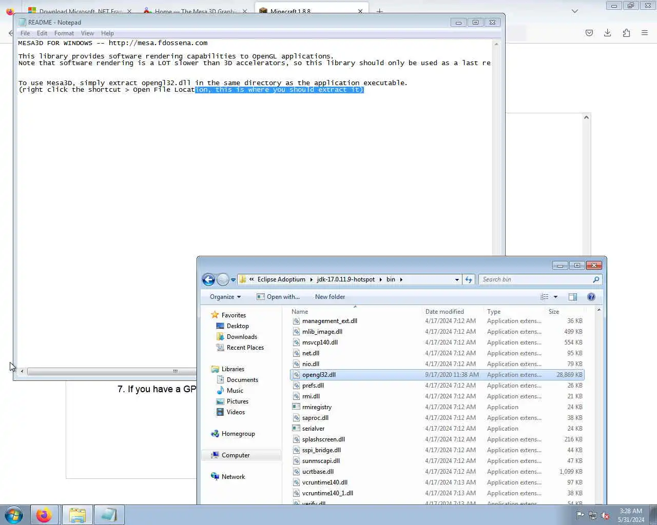
Task: Open the Windows Start button
Action: (x=14, y=515)
